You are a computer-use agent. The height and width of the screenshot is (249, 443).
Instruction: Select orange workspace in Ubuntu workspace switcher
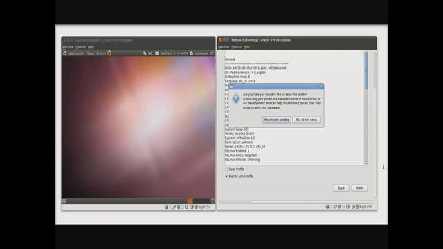pos(190,201)
